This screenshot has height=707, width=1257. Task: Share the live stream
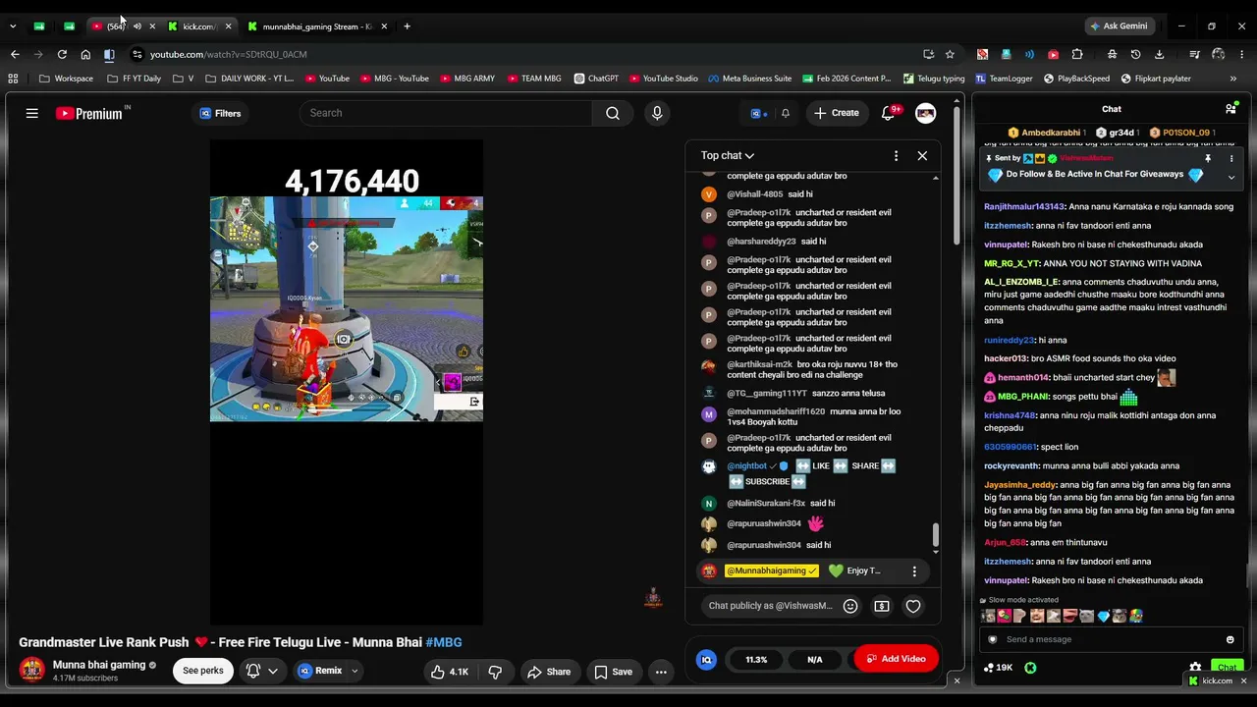point(549,672)
